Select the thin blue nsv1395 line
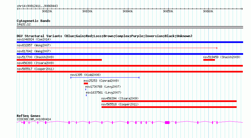 coord(105,78)
